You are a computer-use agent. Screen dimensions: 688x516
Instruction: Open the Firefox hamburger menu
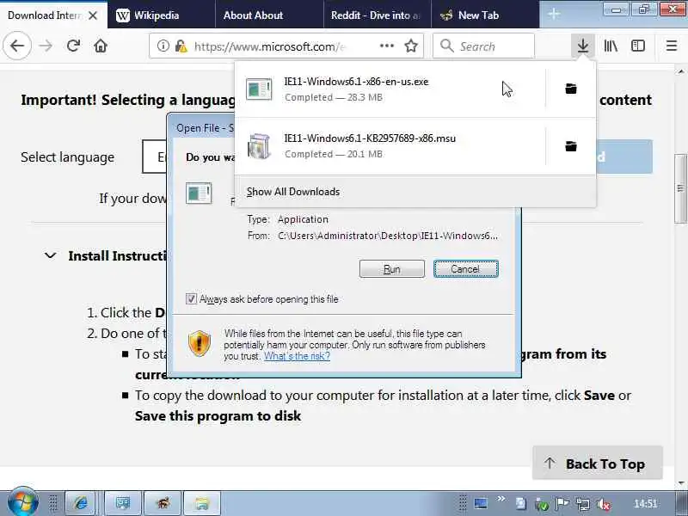672,46
